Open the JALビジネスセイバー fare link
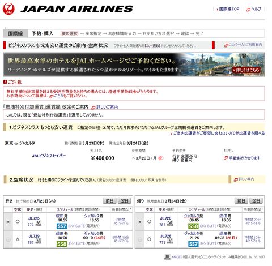 49,156
